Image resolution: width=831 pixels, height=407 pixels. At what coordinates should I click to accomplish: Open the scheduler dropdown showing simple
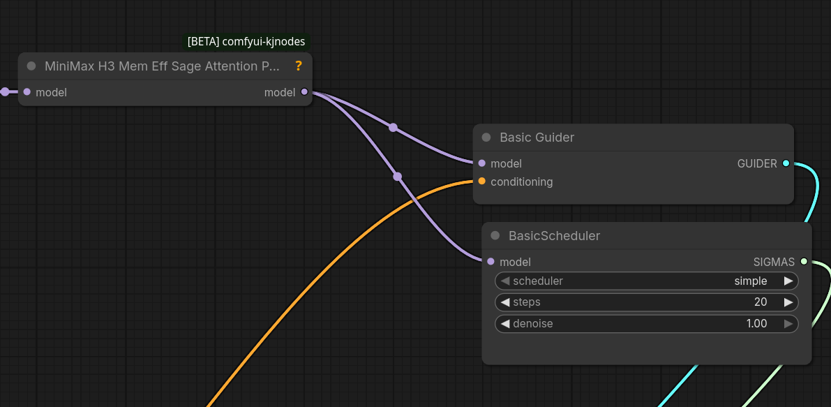[647, 281]
